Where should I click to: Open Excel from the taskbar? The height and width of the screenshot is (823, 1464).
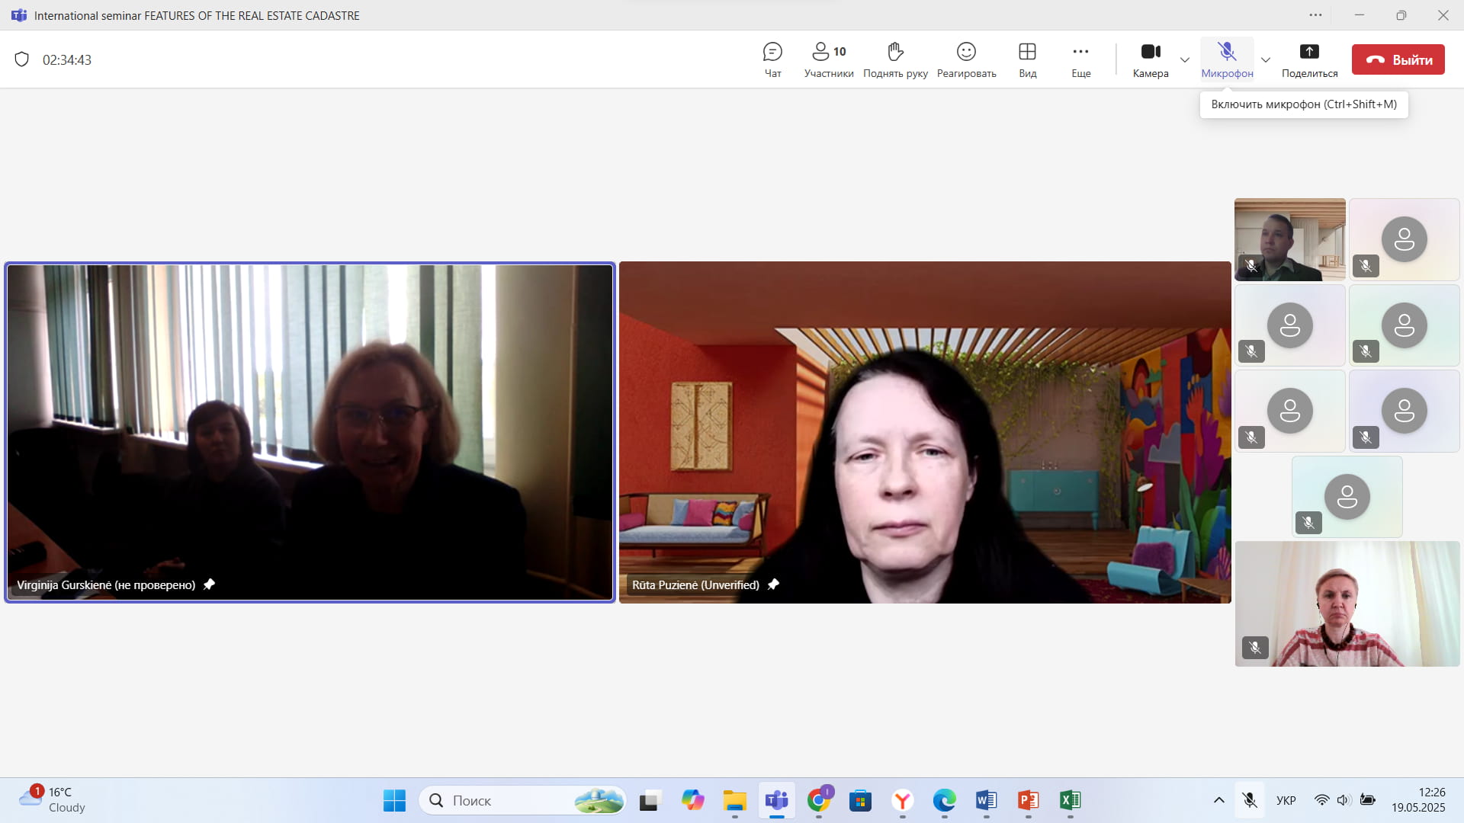click(1070, 800)
